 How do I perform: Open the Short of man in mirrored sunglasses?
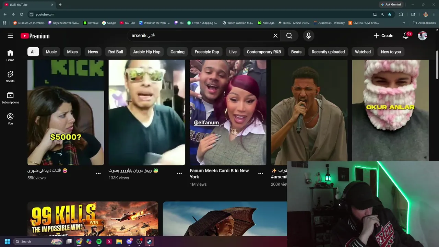[x=147, y=113]
